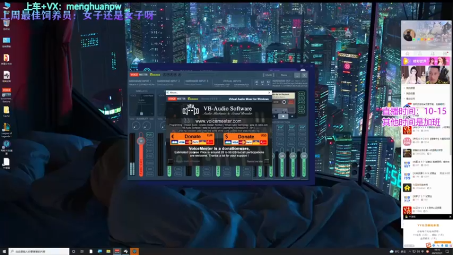
Task: Open desktop icon below red PDF icon
Action: 6,76
